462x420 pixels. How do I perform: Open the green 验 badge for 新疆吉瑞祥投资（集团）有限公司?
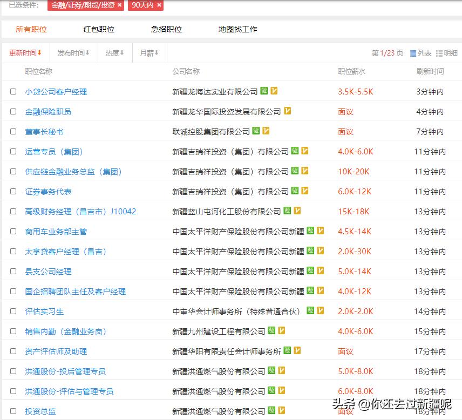point(295,151)
